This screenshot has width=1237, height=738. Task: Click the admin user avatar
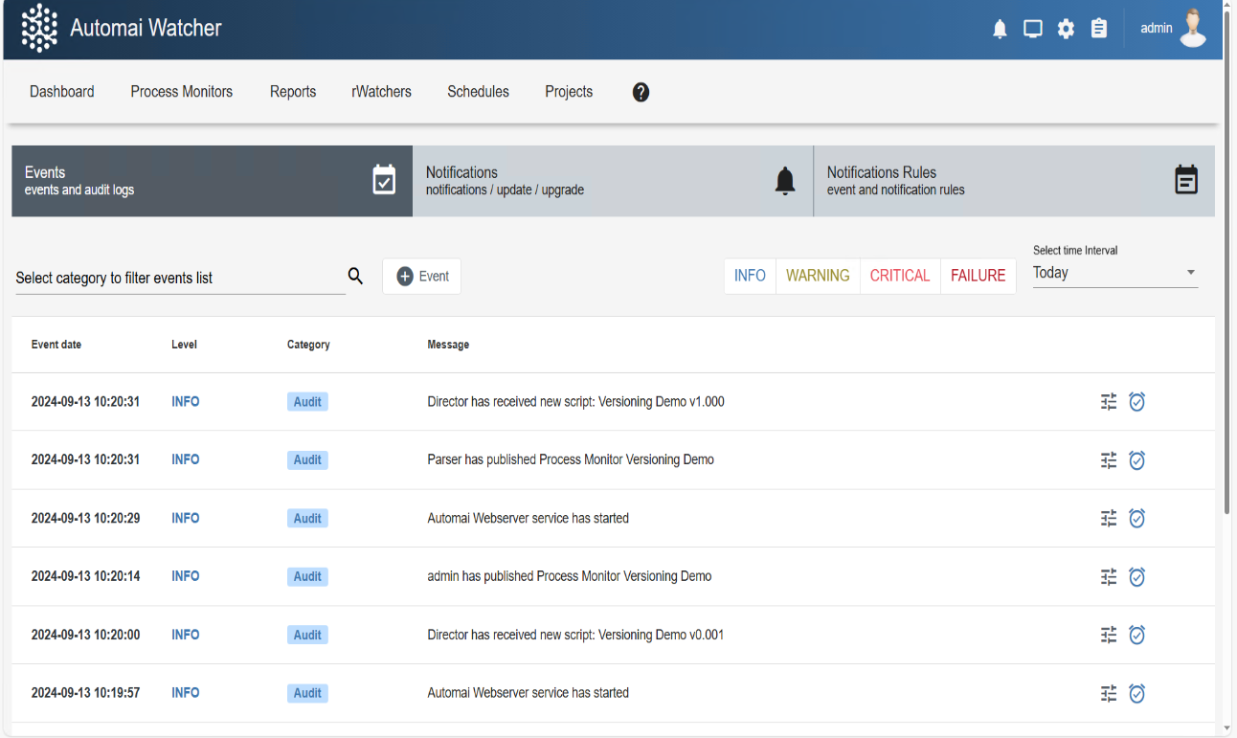click(1193, 28)
